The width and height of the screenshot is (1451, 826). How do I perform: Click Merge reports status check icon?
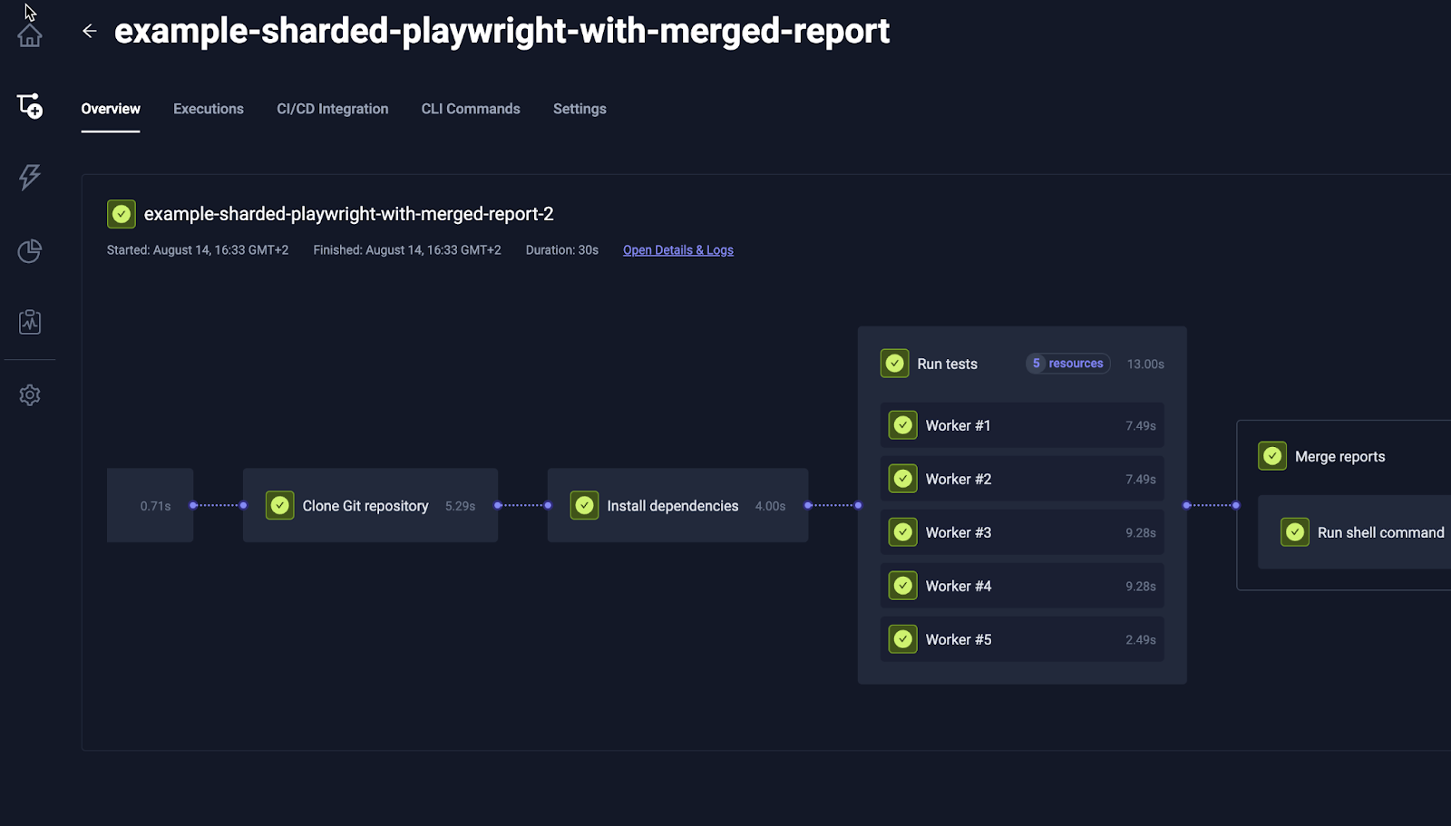click(1272, 456)
